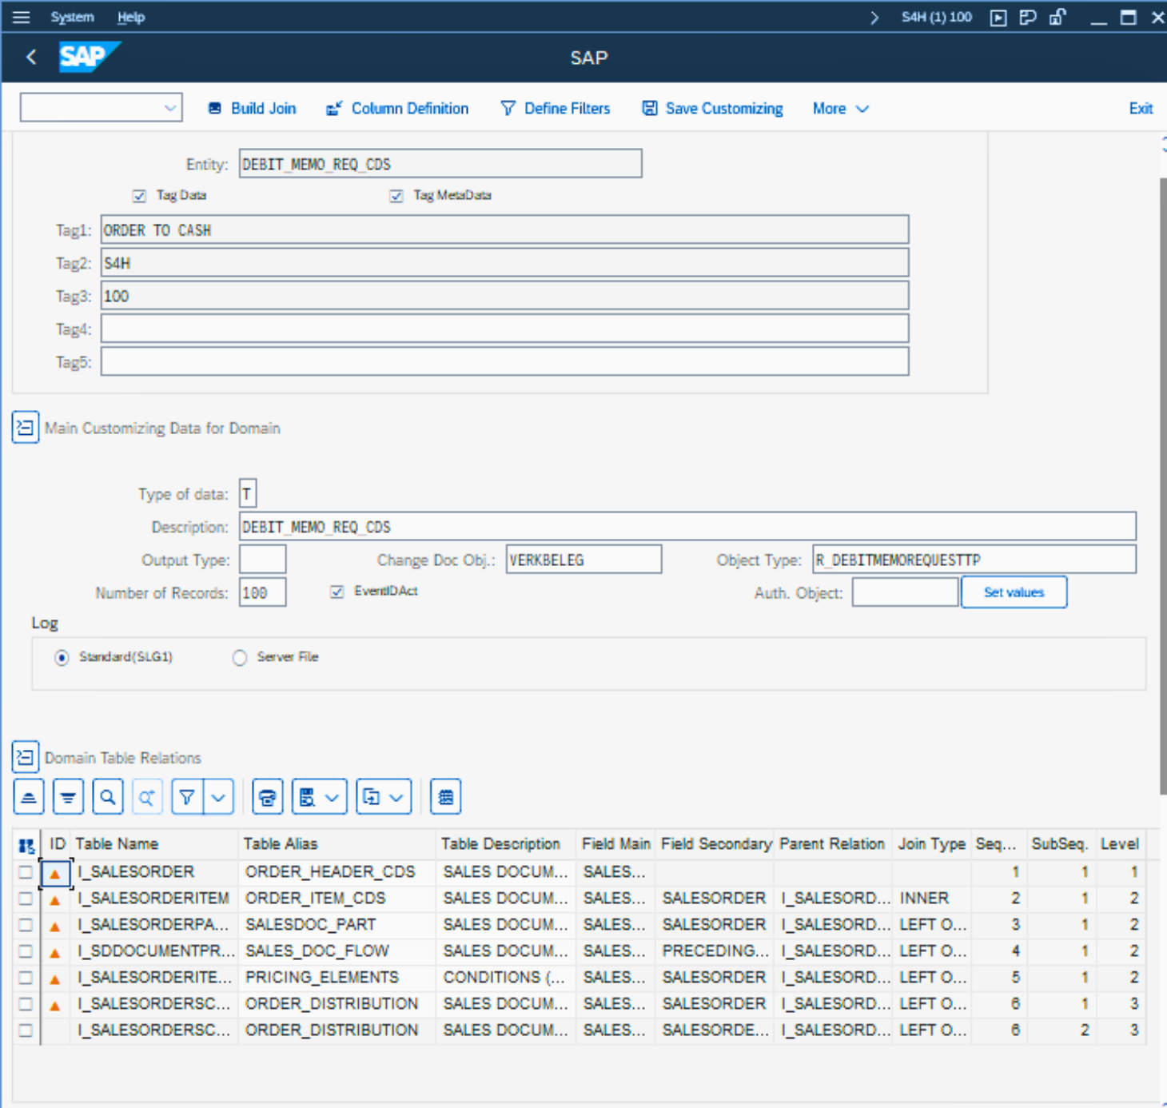1167x1108 pixels.
Task: Click the SAP back arrow icon
Action: coord(31,57)
